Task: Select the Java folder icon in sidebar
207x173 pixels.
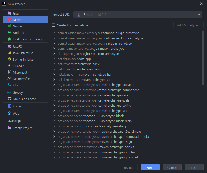Action: point(9,13)
